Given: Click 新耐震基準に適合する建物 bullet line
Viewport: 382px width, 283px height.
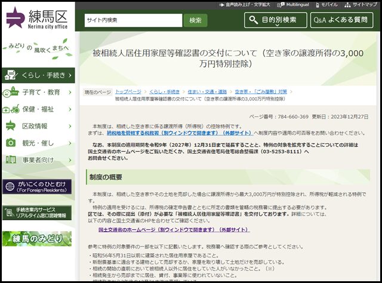Looking at the screenshot, I should pos(186,262).
